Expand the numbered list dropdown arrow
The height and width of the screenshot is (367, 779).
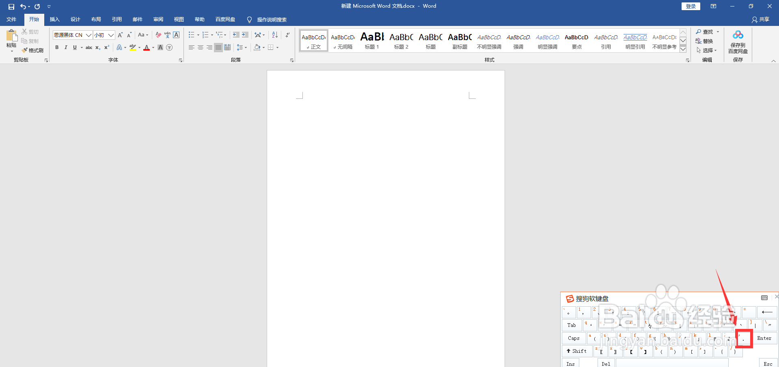pyautogui.click(x=212, y=35)
